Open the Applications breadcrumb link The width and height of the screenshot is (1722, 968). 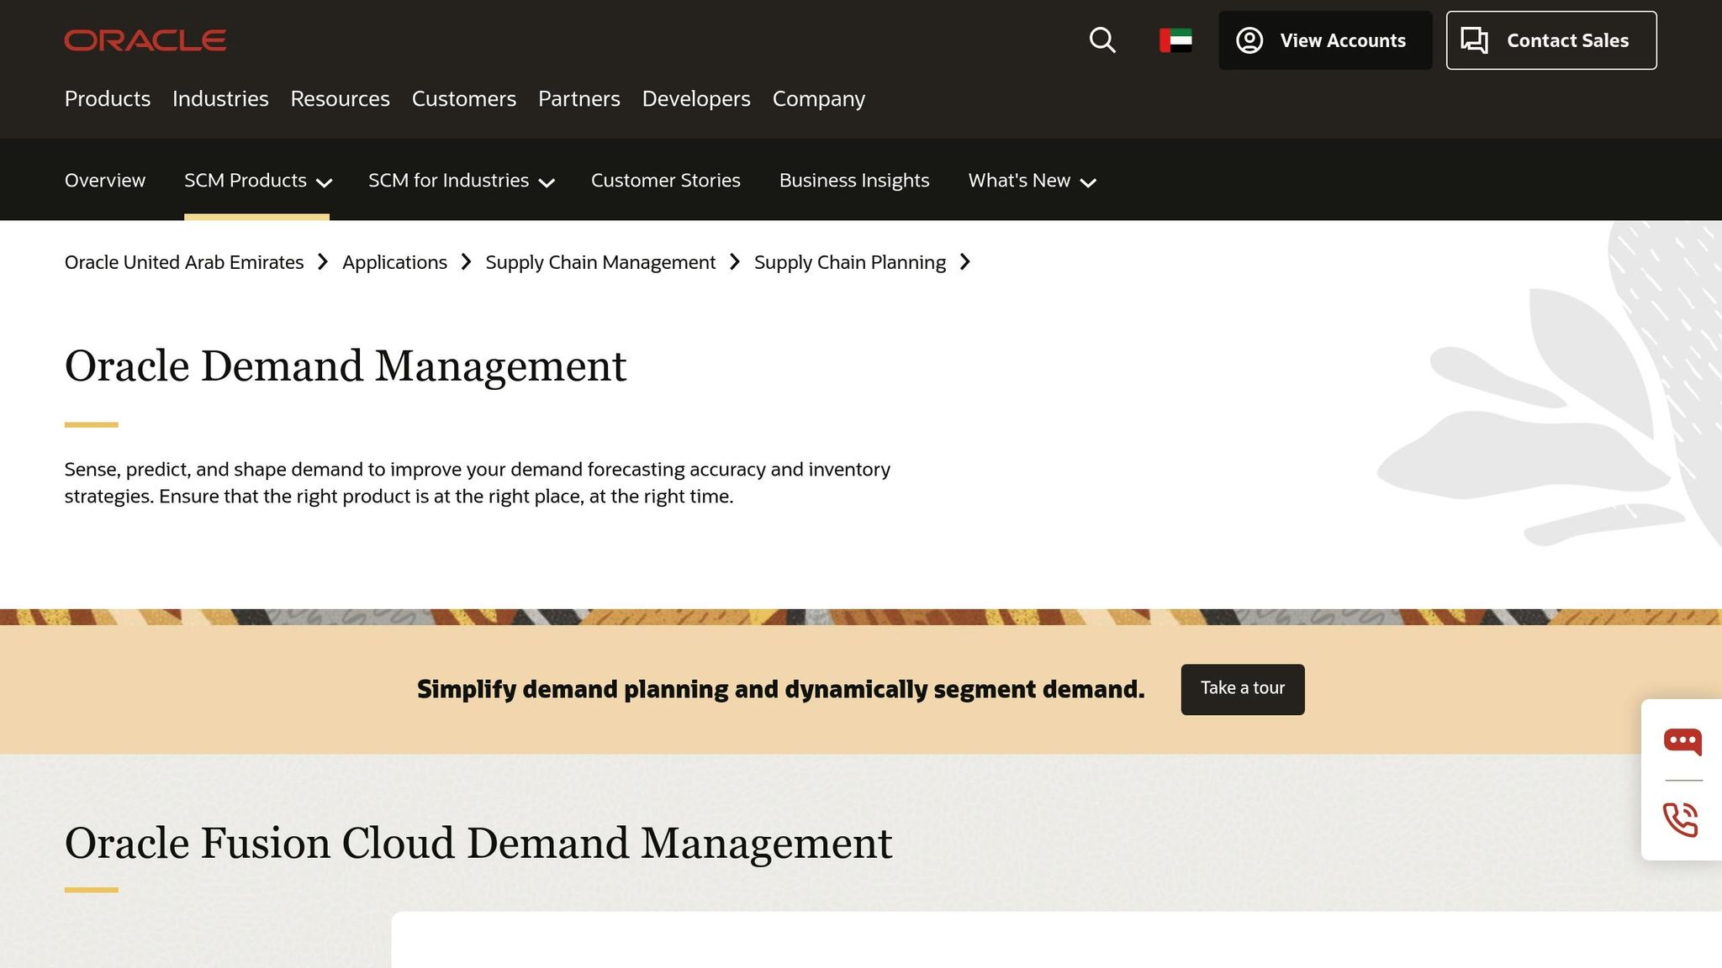coord(395,262)
